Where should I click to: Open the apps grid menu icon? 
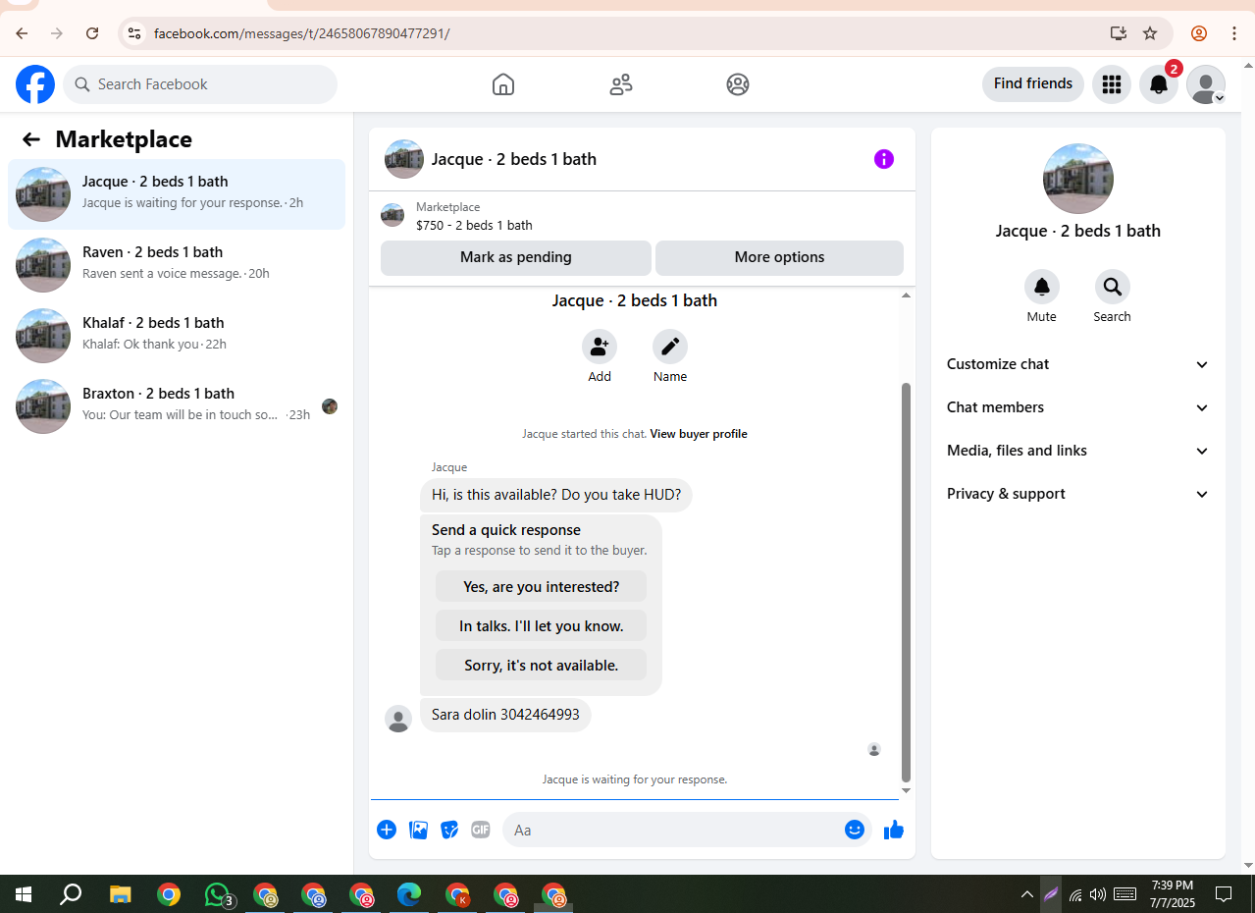pyautogui.click(x=1112, y=84)
